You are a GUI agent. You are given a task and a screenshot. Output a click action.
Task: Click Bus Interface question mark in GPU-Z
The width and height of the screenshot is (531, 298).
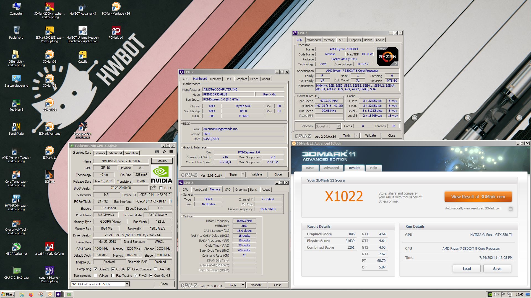pos(171,201)
